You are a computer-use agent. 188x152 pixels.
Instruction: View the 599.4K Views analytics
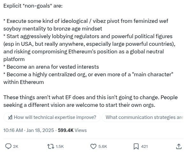72,130
